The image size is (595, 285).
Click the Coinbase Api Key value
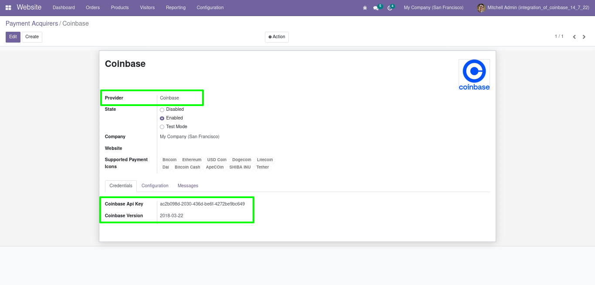coord(202,204)
